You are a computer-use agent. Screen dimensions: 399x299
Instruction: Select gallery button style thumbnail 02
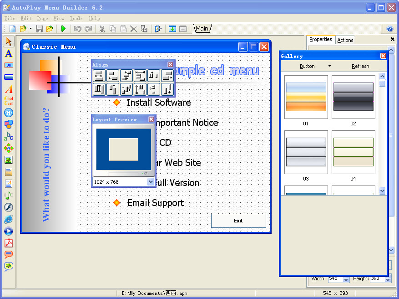(353, 97)
